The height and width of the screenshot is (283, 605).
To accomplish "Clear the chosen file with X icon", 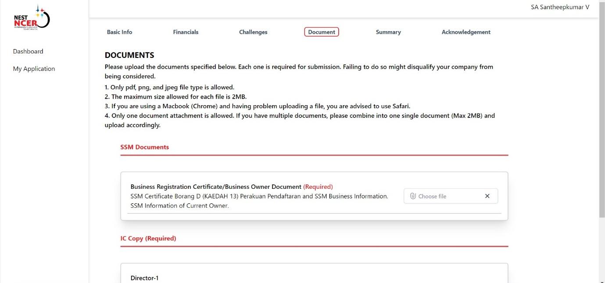I will coord(487,196).
